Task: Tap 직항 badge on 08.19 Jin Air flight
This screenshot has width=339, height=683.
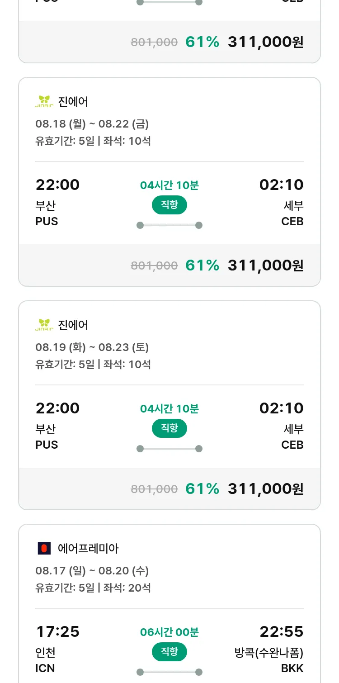Action: click(x=169, y=428)
